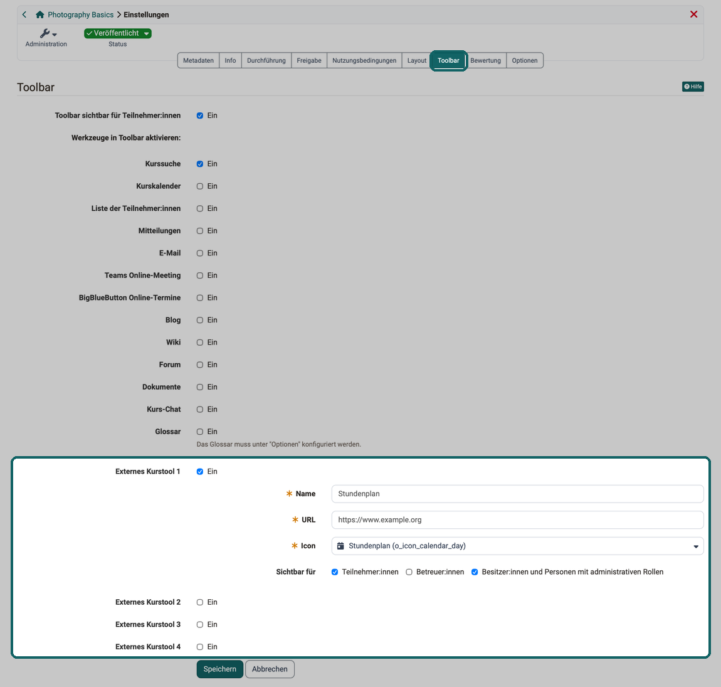Select the Layout tab
Image resolution: width=721 pixels, height=687 pixels.
[x=416, y=60]
